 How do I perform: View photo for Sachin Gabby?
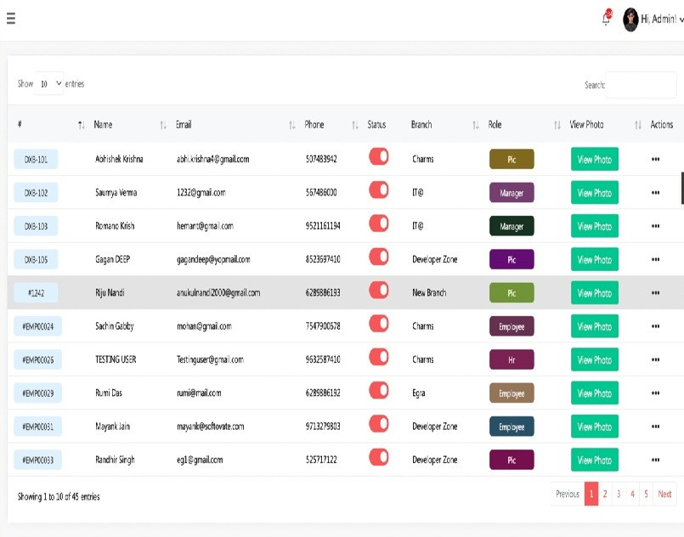click(594, 326)
